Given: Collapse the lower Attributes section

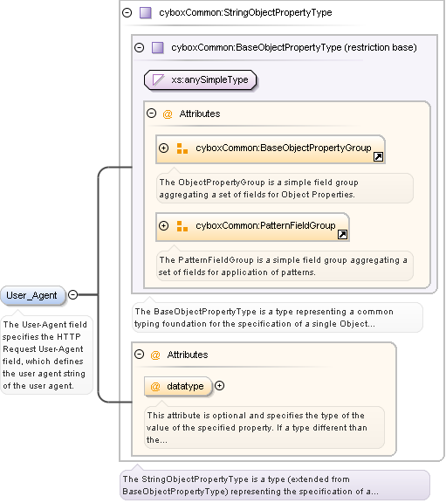Looking at the screenshot, I should (x=139, y=355).
